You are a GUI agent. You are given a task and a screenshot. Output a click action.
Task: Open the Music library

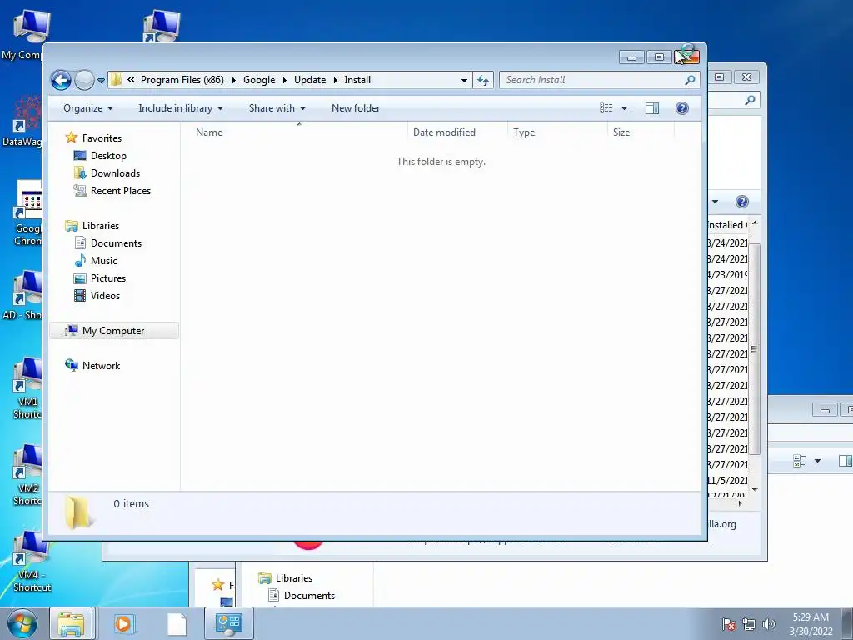103,261
